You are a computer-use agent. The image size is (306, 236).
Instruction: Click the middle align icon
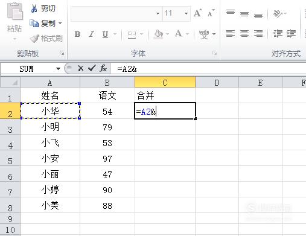[244, 14]
